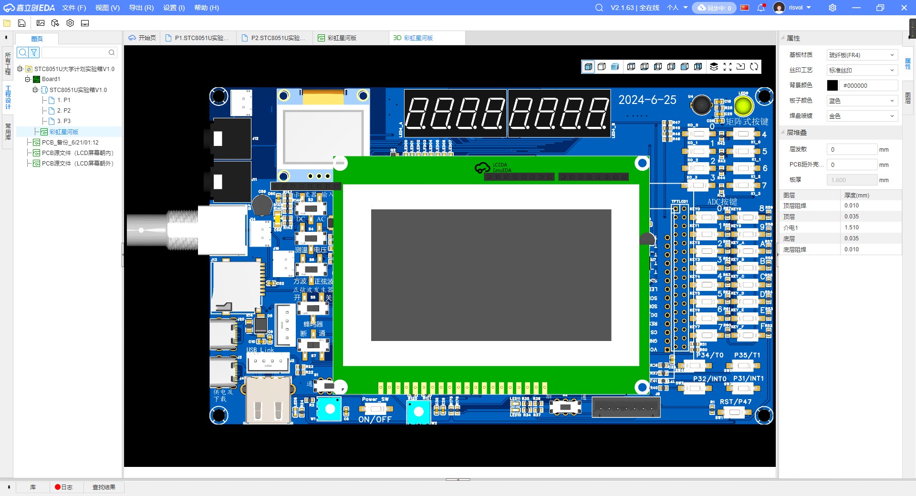The width and height of the screenshot is (916, 496).
Task: Open the 基板材质 dropdown showing 玻纤板(FR4)
Action: 862,55
